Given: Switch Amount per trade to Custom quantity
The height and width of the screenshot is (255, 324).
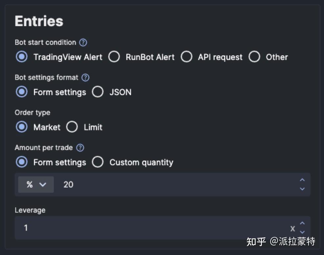Looking at the screenshot, I should pyautogui.click(x=98, y=162).
